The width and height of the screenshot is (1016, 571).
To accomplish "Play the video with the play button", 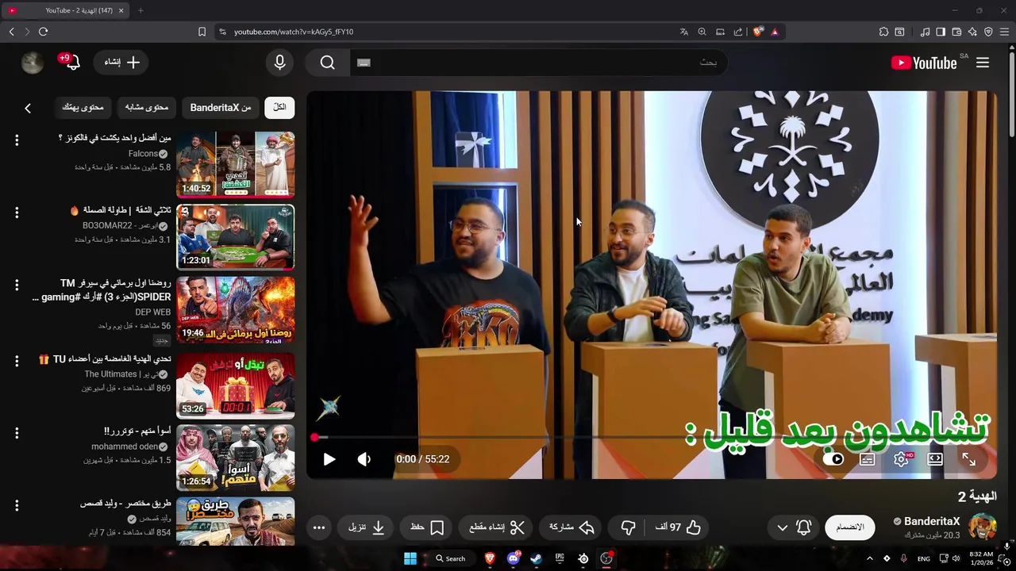I will [329, 459].
